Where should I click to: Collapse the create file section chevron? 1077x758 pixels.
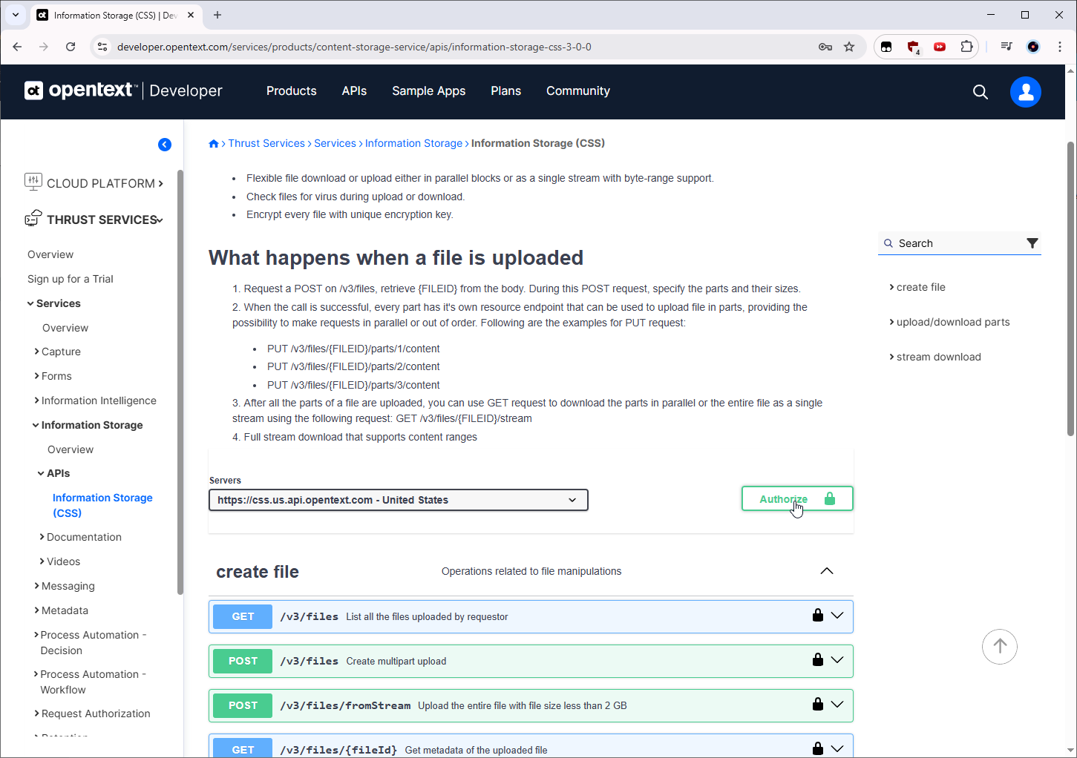click(827, 571)
